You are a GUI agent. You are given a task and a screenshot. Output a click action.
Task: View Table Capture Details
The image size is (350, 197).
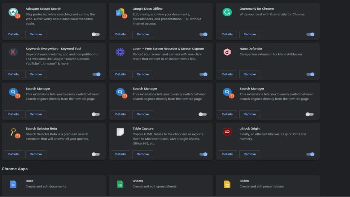pos(120,154)
